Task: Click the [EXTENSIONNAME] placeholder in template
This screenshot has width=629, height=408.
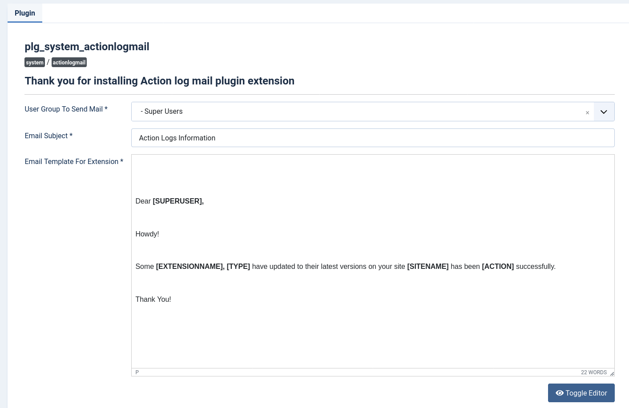Action: [x=190, y=267]
